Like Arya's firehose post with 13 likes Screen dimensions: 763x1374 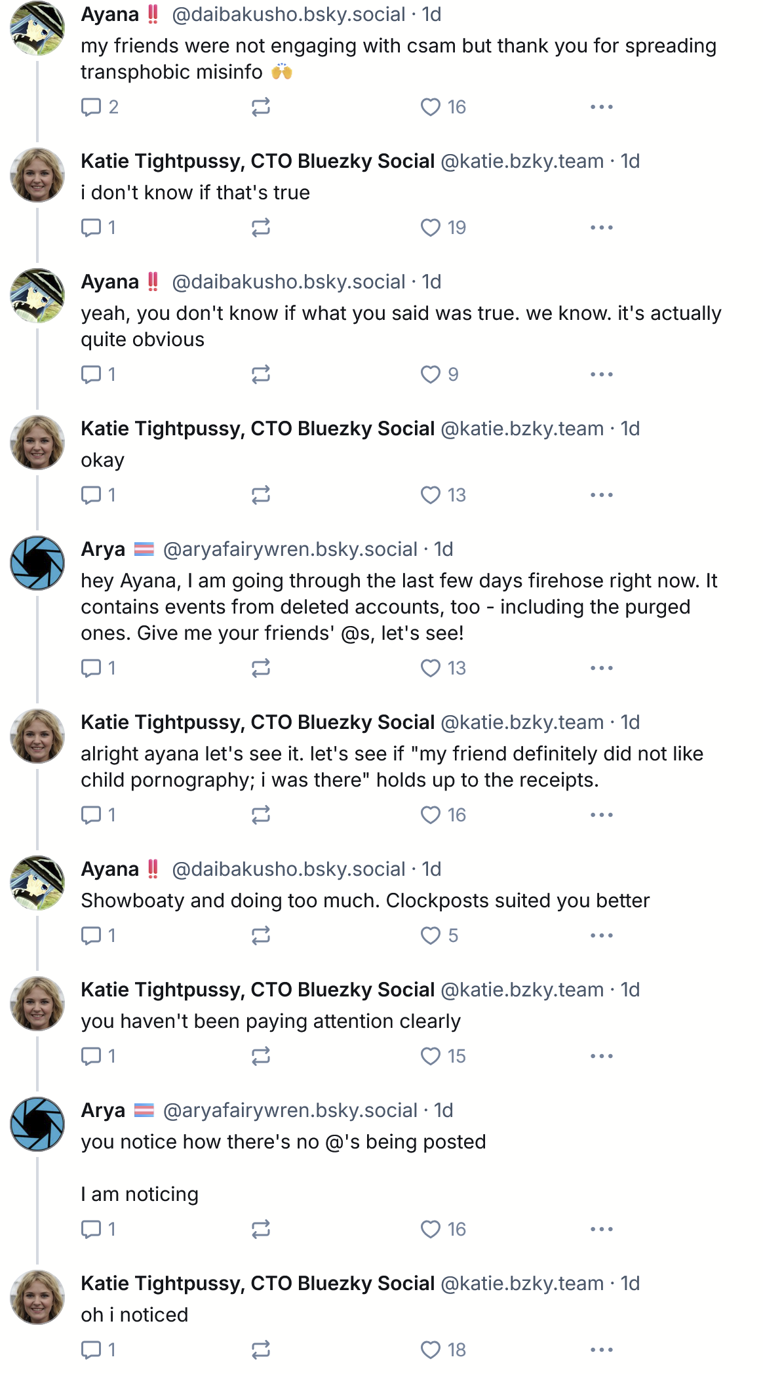431,668
